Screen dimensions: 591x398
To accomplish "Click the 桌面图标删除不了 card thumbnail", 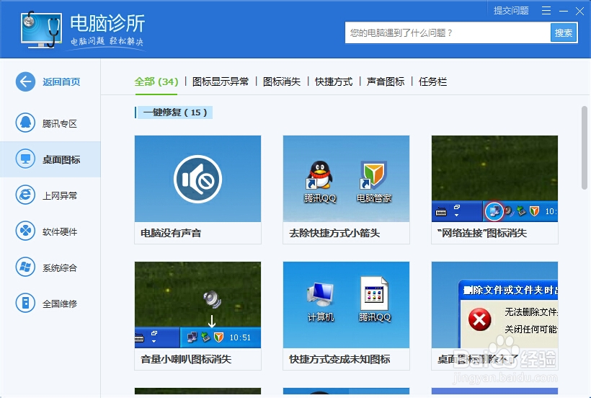I will pos(494,304).
